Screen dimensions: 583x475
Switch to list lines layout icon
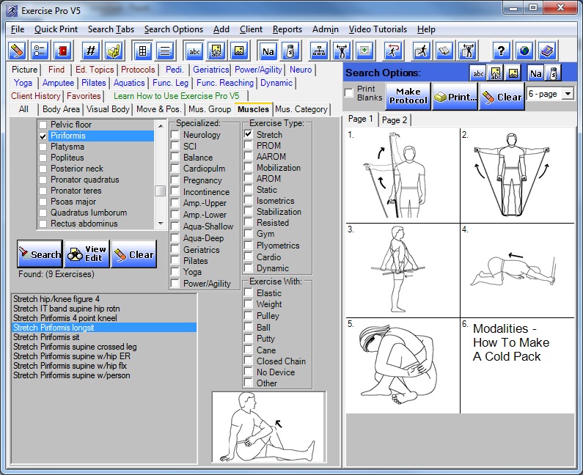click(165, 51)
